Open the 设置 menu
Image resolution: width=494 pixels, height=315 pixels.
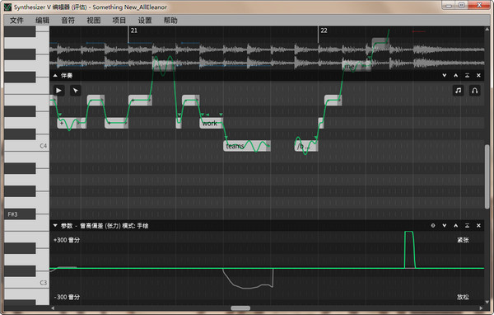tap(145, 21)
